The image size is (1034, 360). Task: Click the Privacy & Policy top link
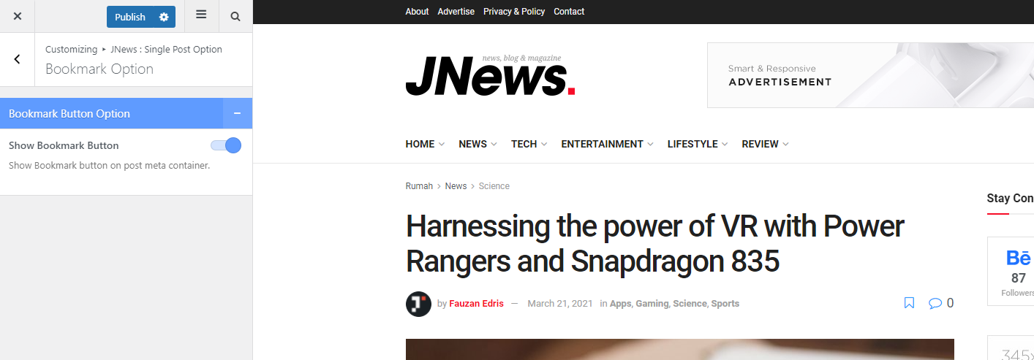point(514,12)
